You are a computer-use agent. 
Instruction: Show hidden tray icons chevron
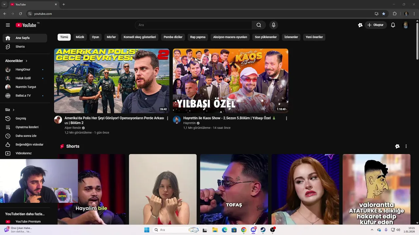pos(372,230)
